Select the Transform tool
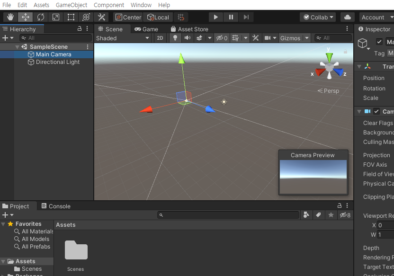394x276 pixels. coord(86,18)
